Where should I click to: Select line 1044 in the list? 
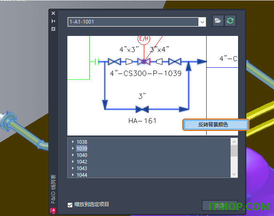[x=82, y=175]
